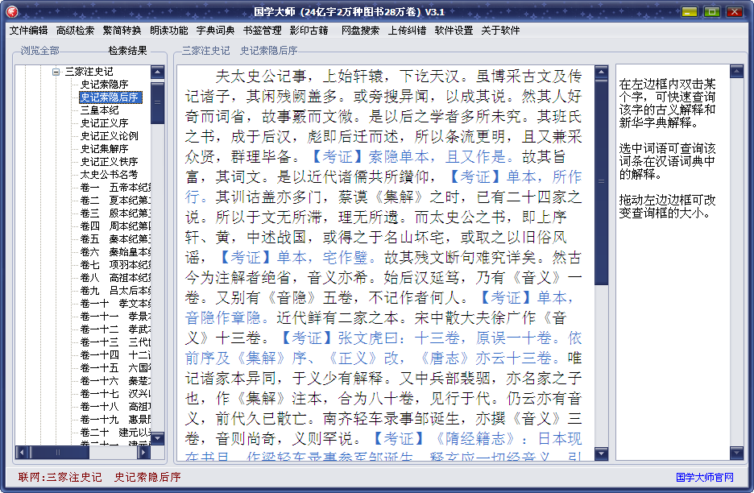The width and height of the screenshot is (754, 493).
Task: Open 太史公书名考 in the tree
Action: pos(109,175)
